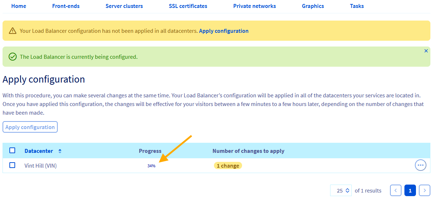Go to the previous page arrow
434x199 pixels.
tap(396, 190)
